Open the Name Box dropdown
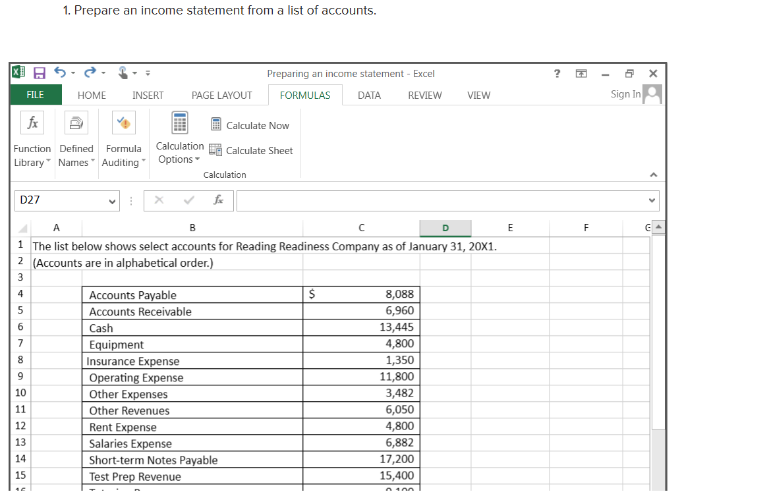This screenshot has width=767, height=496. (x=111, y=201)
